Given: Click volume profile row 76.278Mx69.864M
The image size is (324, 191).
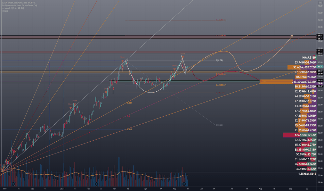Looking at the screenshot, I should [306, 164].
